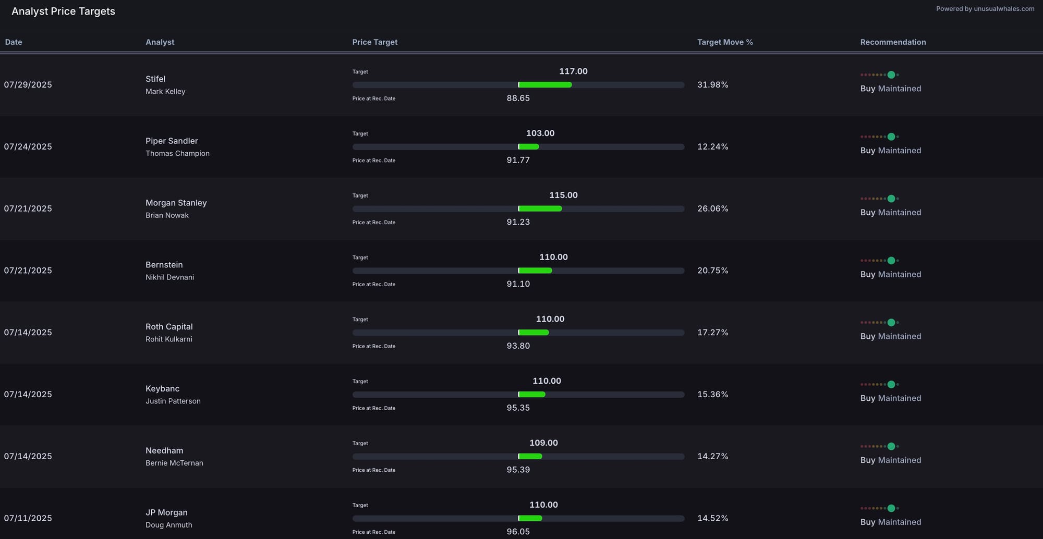Viewport: 1043px width, 539px height.
Task: Click the Needham firm name
Action: pyautogui.click(x=164, y=451)
